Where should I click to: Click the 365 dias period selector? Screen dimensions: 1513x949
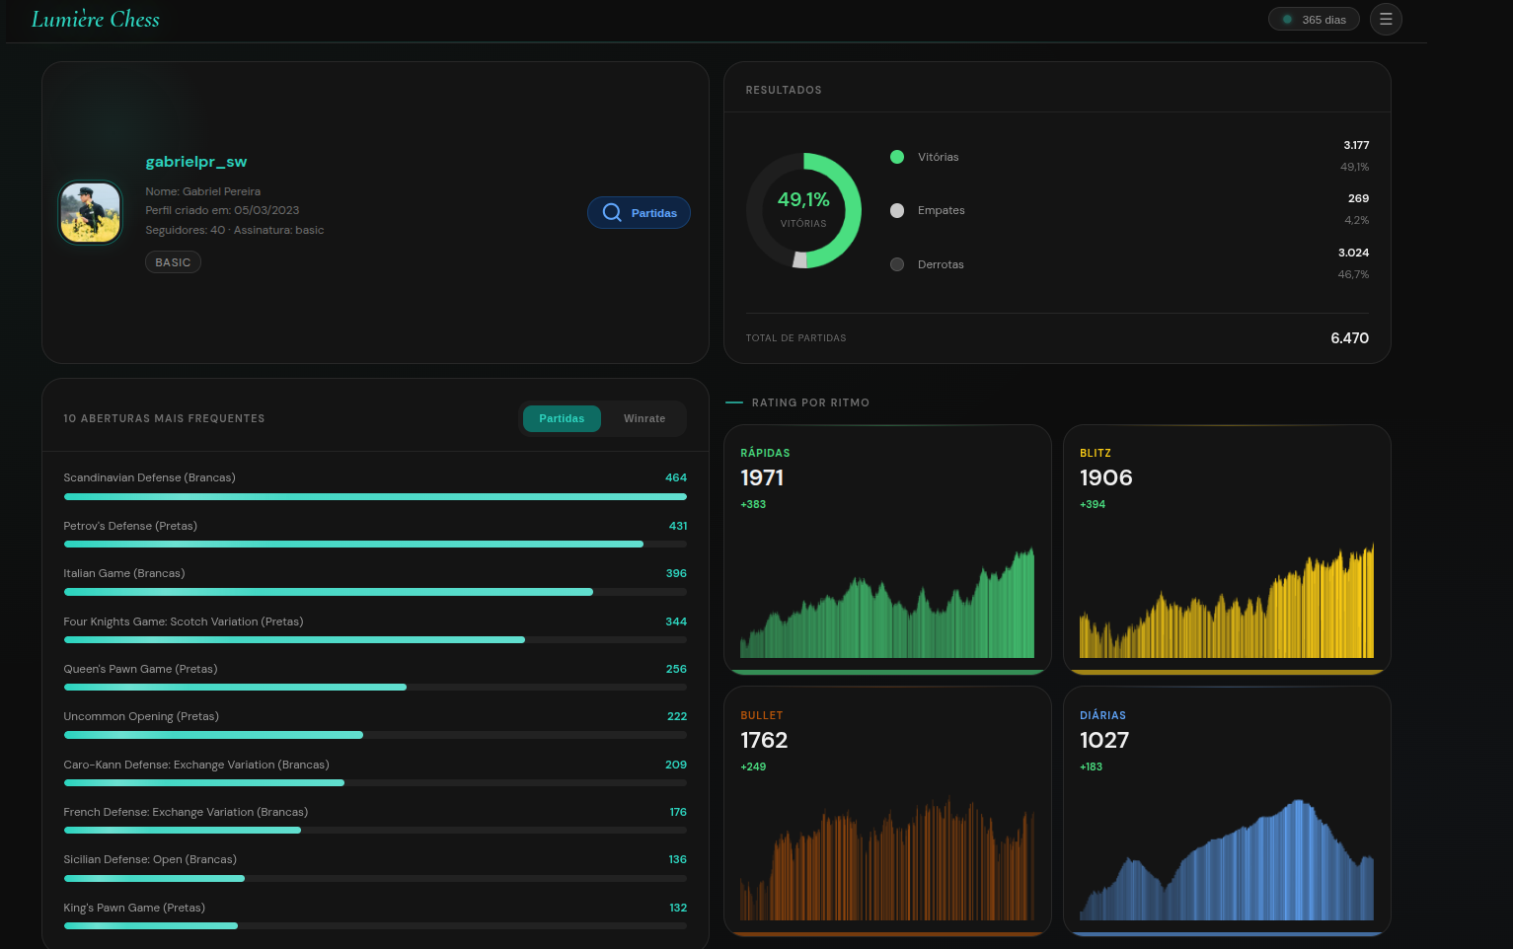pos(1314,19)
